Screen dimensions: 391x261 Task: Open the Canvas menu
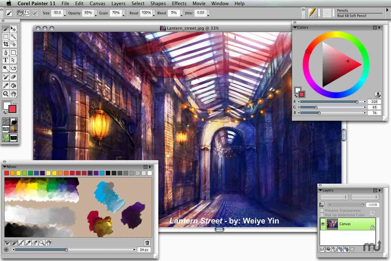[97, 4]
